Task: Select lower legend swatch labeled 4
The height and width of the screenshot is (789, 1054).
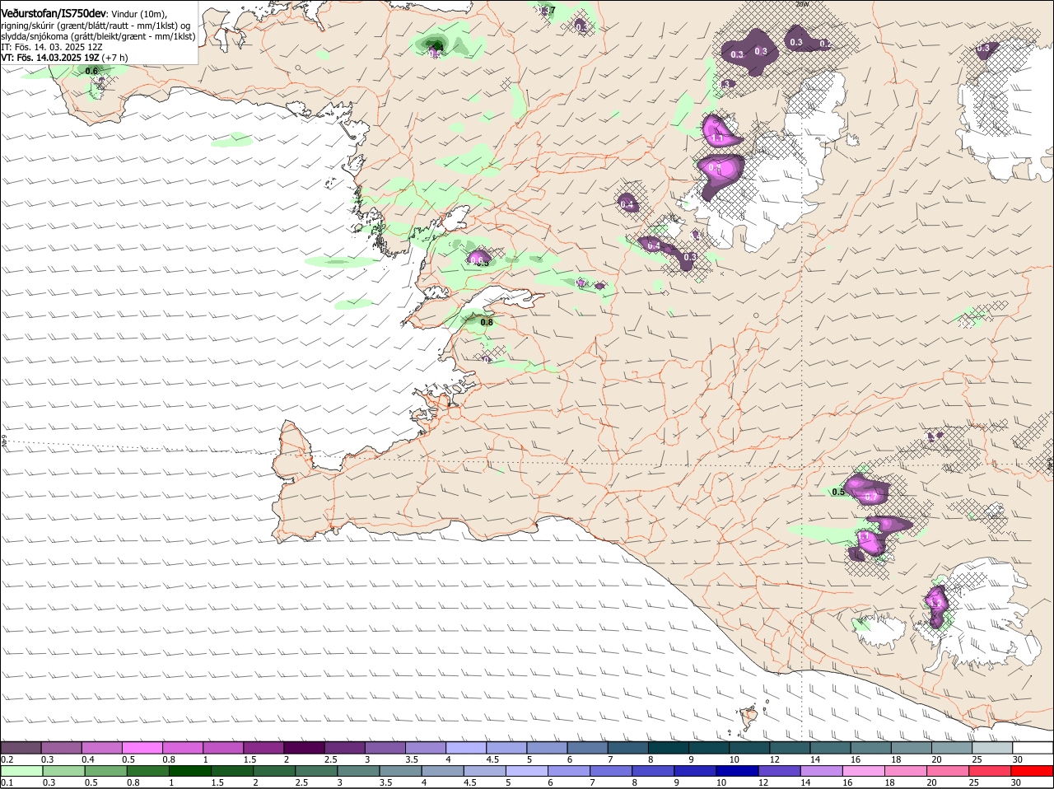Action: pyautogui.click(x=441, y=771)
